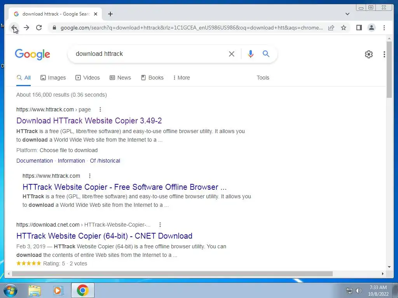Click the horizontal scrollbar thumb

coord(172,274)
